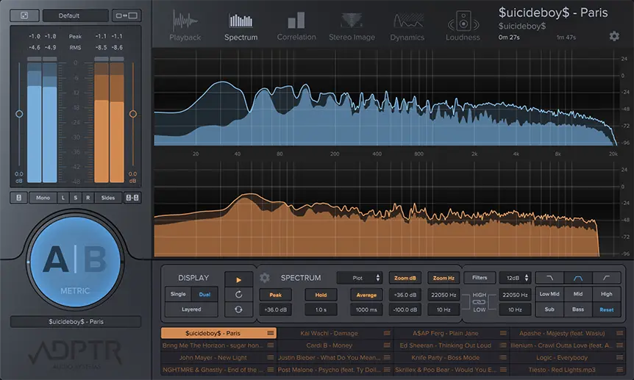Open the Correlation view
Screen dimensions: 634x380
296,26
